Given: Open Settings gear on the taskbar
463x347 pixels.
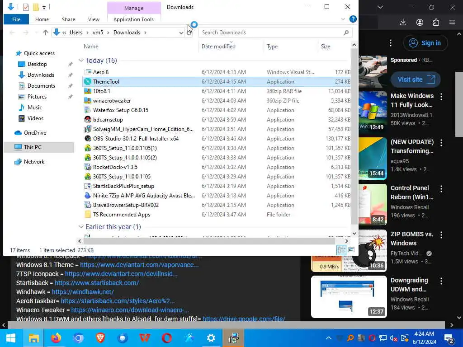Looking at the screenshot, I should (x=211, y=338).
